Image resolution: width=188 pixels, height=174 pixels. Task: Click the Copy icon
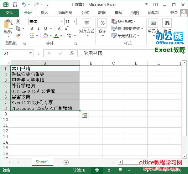(x=18, y=28)
